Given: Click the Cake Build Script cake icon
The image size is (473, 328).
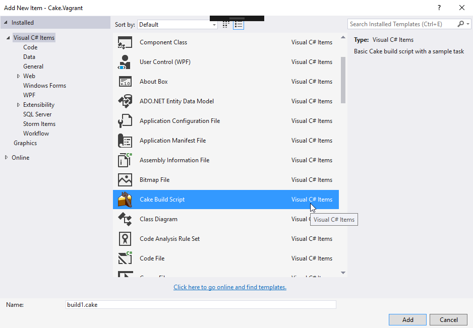Looking at the screenshot, I should 125,200.
